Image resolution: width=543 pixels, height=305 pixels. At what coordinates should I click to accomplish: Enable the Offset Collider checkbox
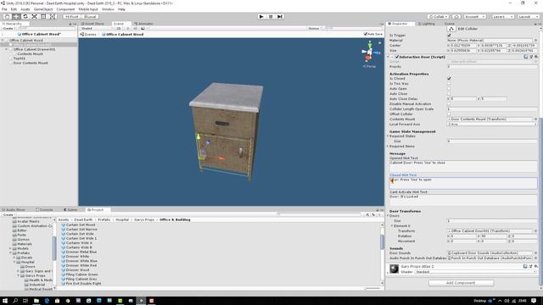click(x=449, y=114)
